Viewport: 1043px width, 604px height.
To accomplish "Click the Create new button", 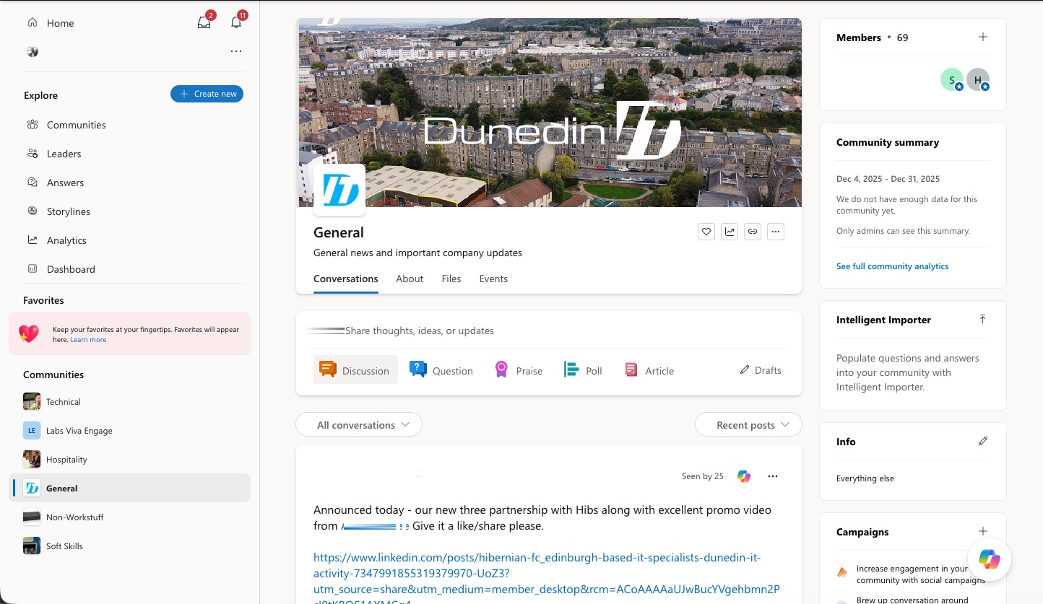I will click(x=207, y=94).
